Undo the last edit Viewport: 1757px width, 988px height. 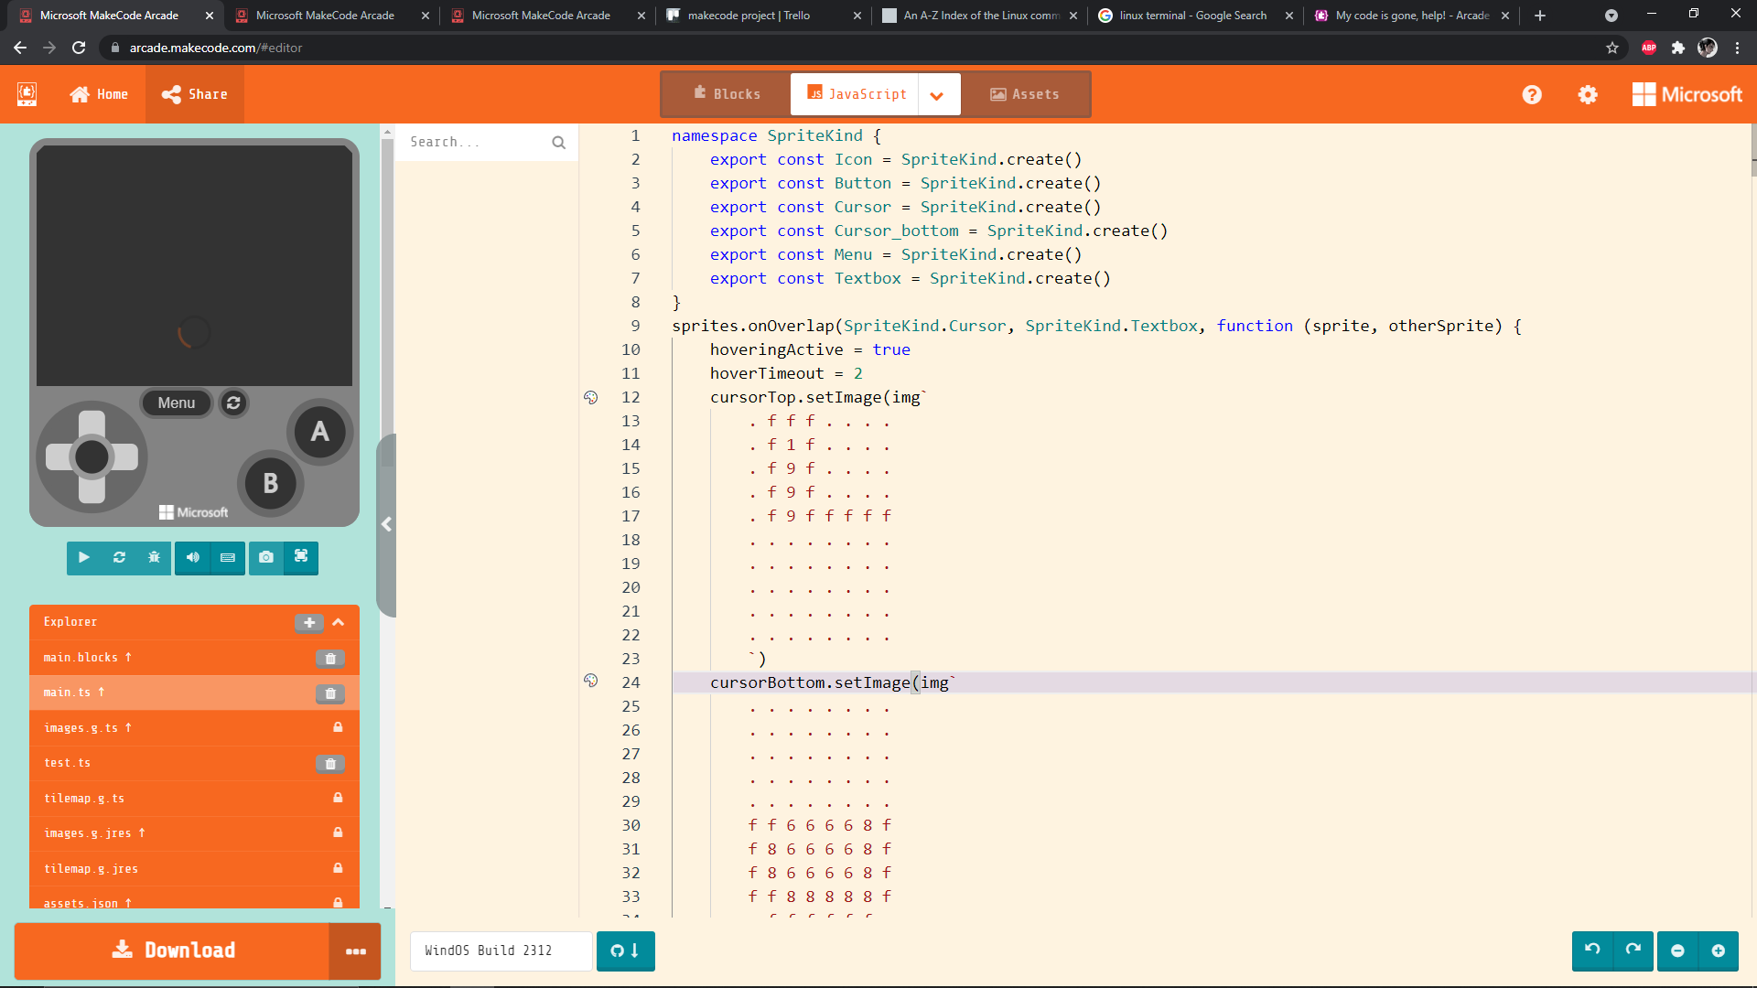(x=1592, y=950)
